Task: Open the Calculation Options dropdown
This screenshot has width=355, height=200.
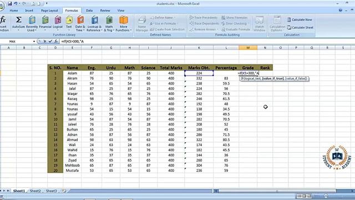Action: (x=277, y=23)
